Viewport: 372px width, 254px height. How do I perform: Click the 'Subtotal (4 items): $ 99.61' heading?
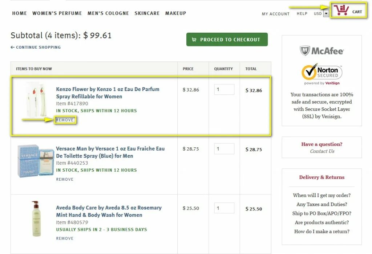coord(61,35)
